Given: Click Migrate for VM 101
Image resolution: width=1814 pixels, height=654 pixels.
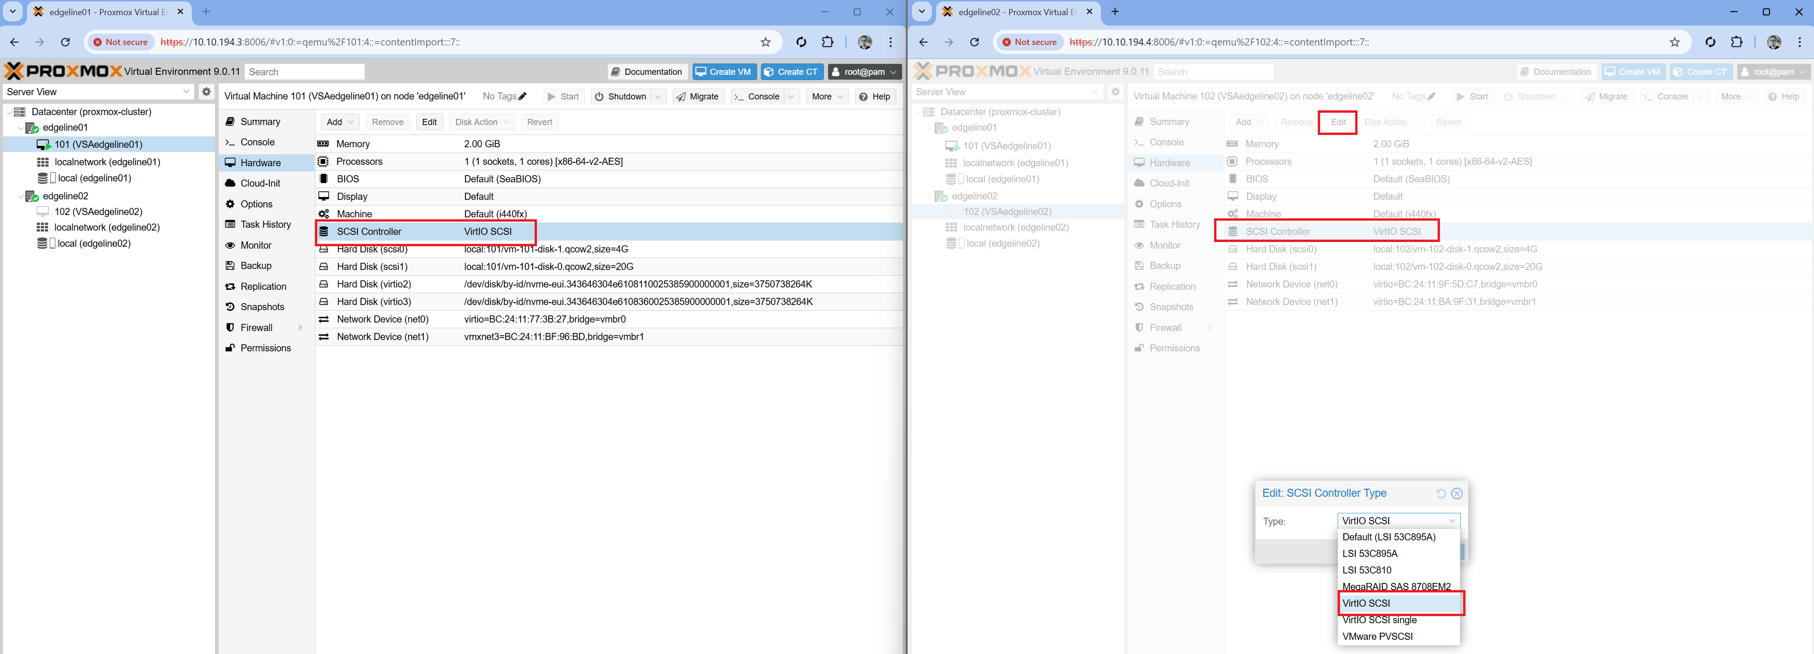Looking at the screenshot, I should (x=697, y=97).
